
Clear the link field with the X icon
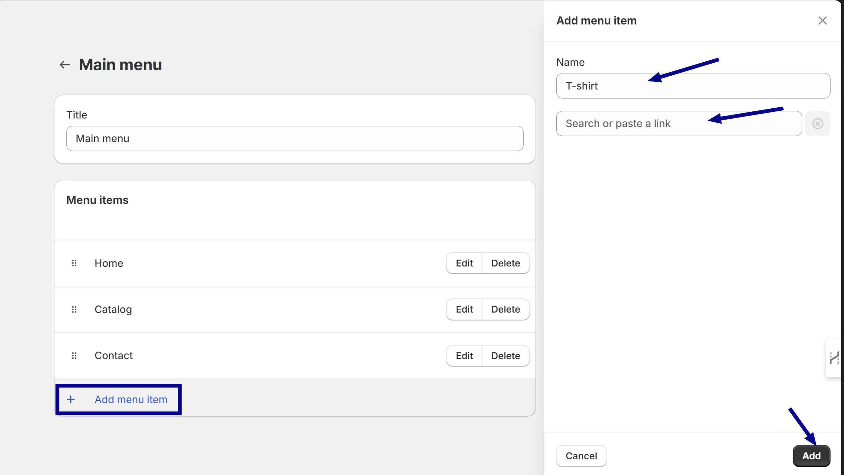click(818, 123)
